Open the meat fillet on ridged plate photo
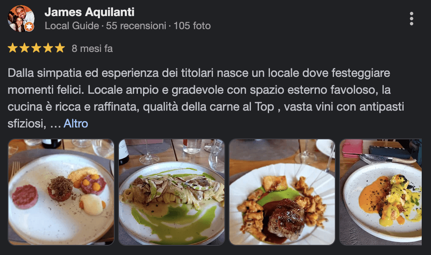This screenshot has width=431, height=255. click(282, 192)
